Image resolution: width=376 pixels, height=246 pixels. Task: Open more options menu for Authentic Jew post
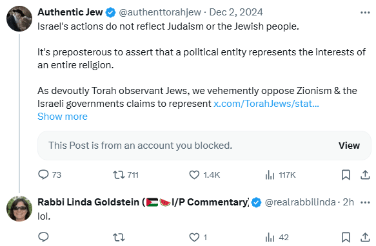365,12
